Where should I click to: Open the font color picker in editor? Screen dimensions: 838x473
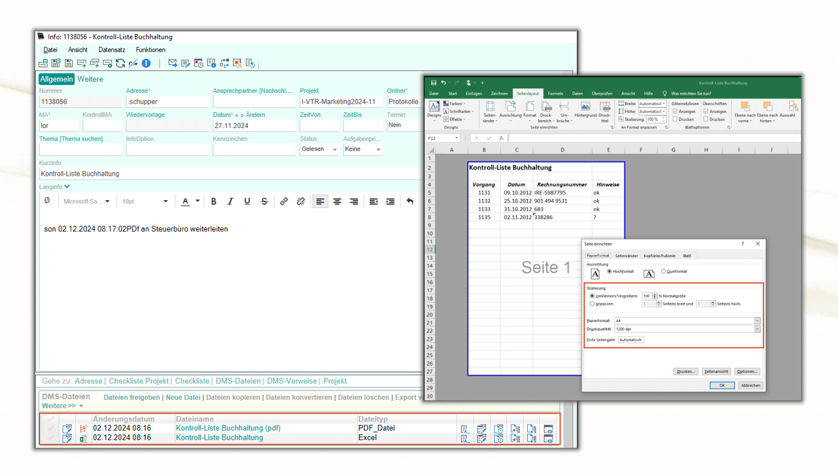197,201
